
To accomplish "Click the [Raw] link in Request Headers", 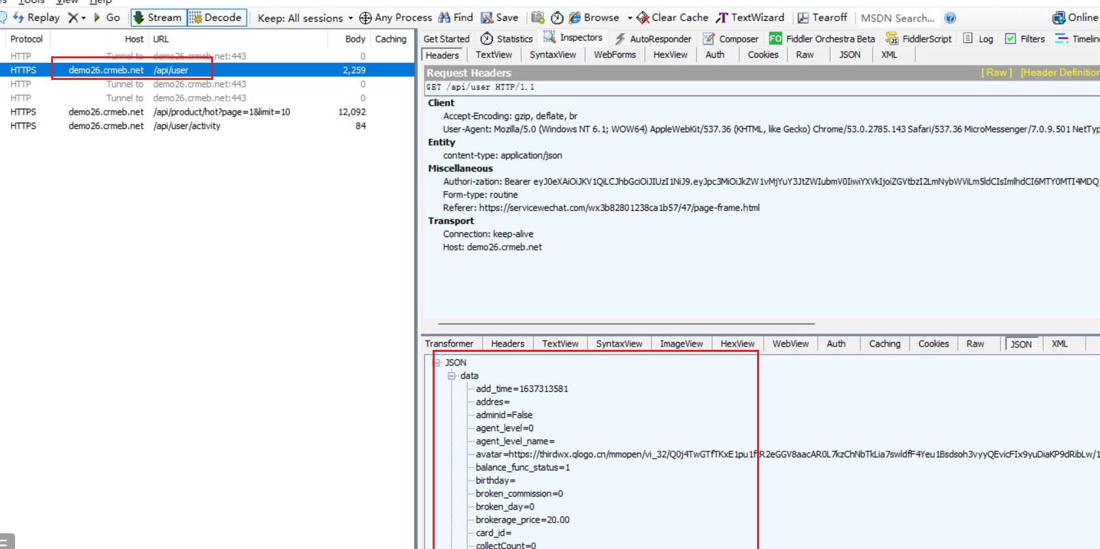I will [996, 73].
